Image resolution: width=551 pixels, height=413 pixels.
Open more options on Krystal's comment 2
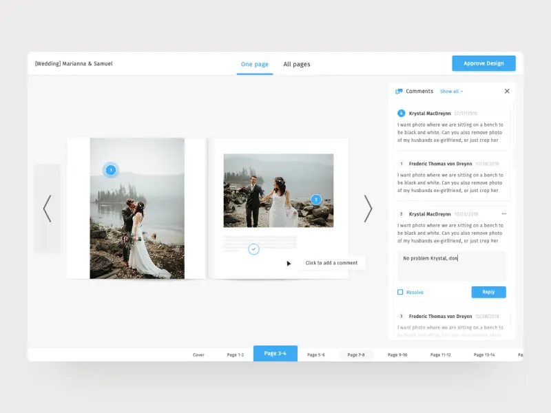[x=504, y=214]
